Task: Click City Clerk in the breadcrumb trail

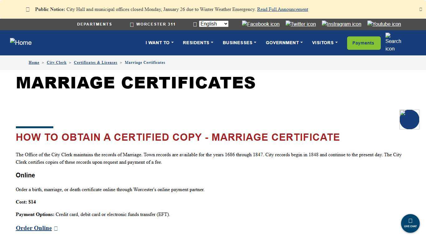Action: pyautogui.click(x=56, y=63)
